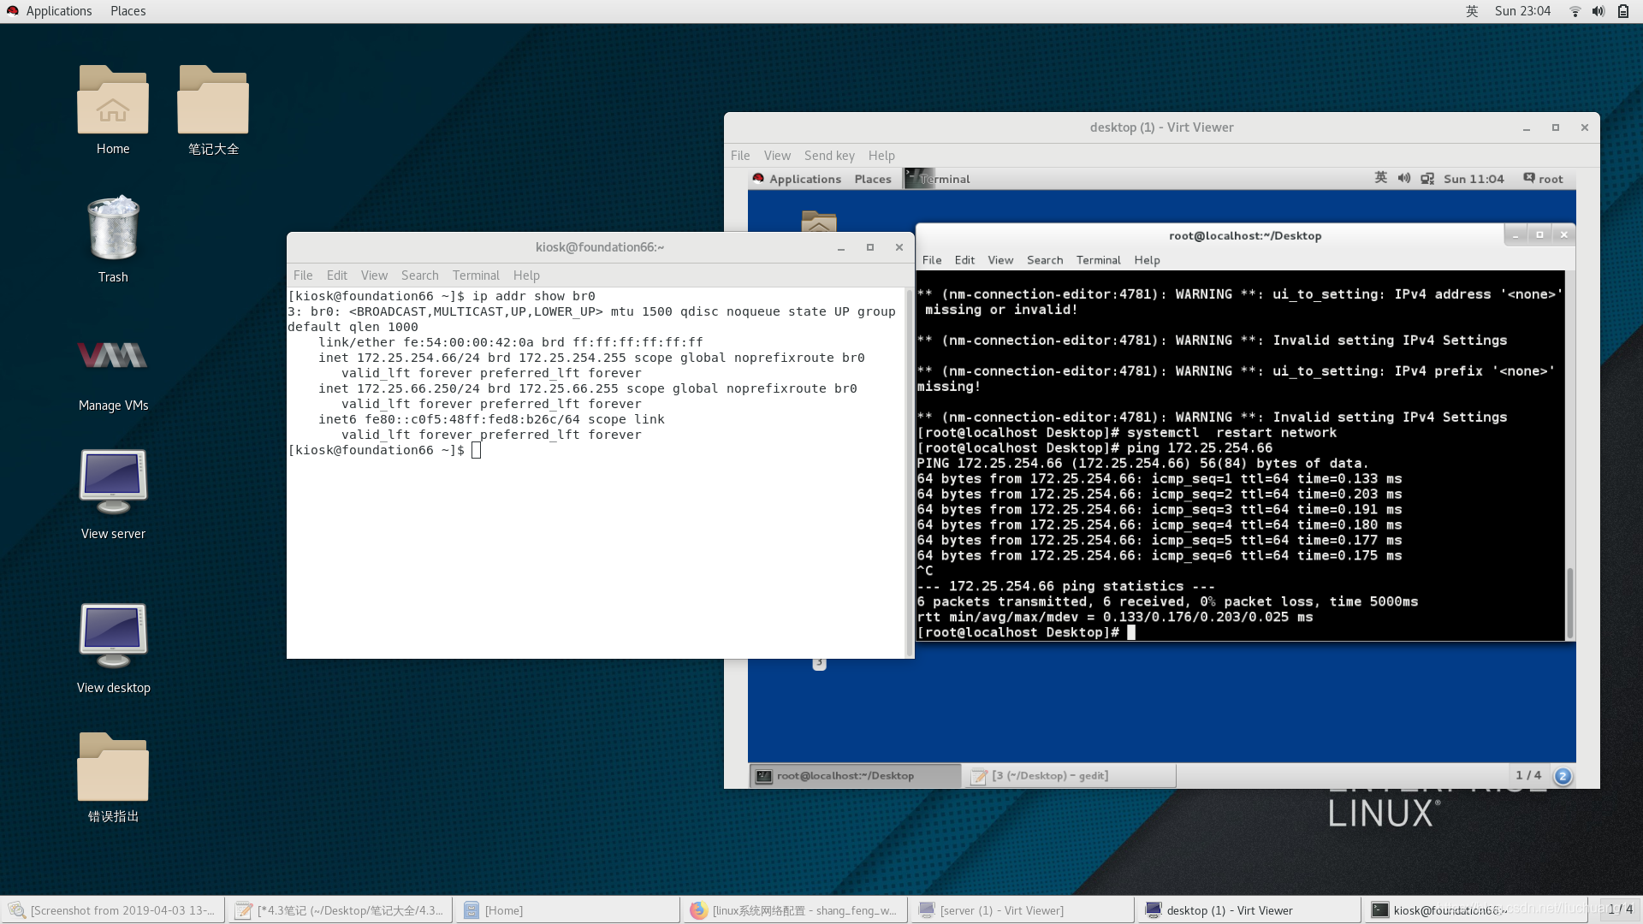Image resolution: width=1643 pixels, height=924 pixels.
Task: Click the host clipboard icon in top panel
Action: (x=1622, y=11)
